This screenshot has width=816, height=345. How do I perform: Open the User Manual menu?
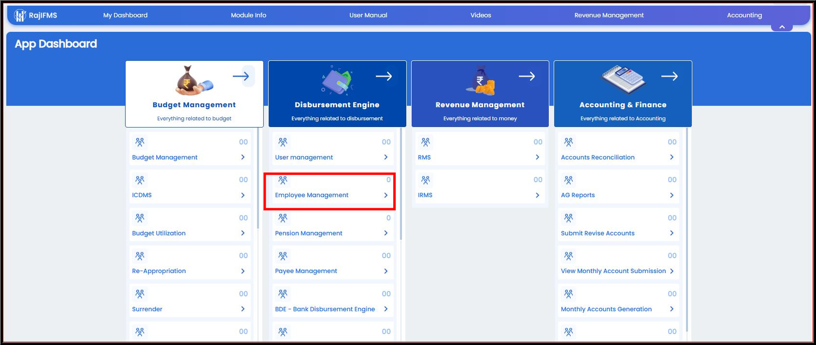click(368, 15)
